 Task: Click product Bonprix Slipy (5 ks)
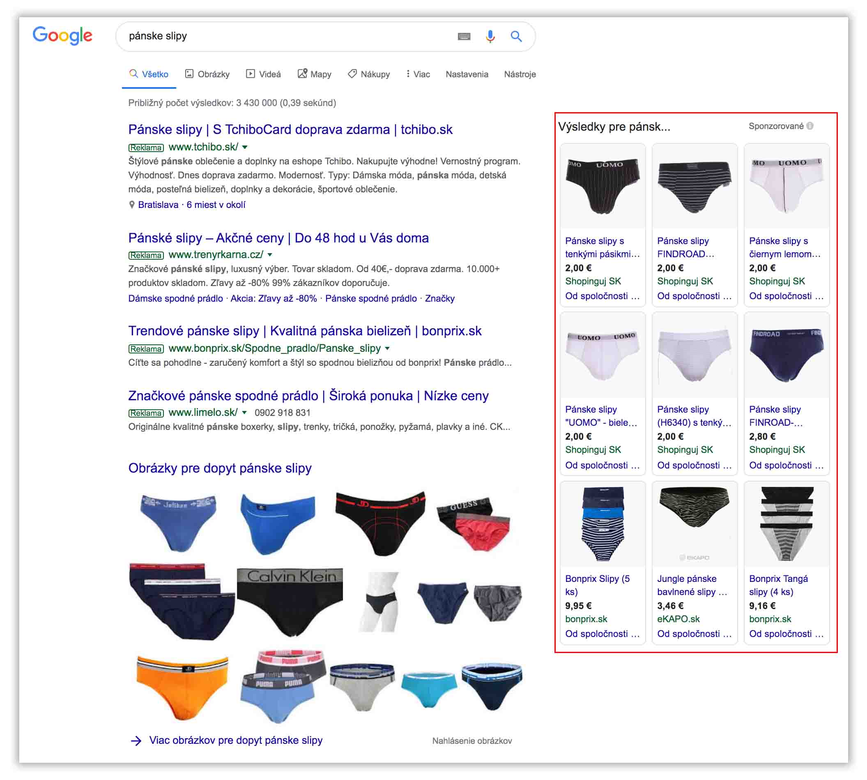pos(597,585)
